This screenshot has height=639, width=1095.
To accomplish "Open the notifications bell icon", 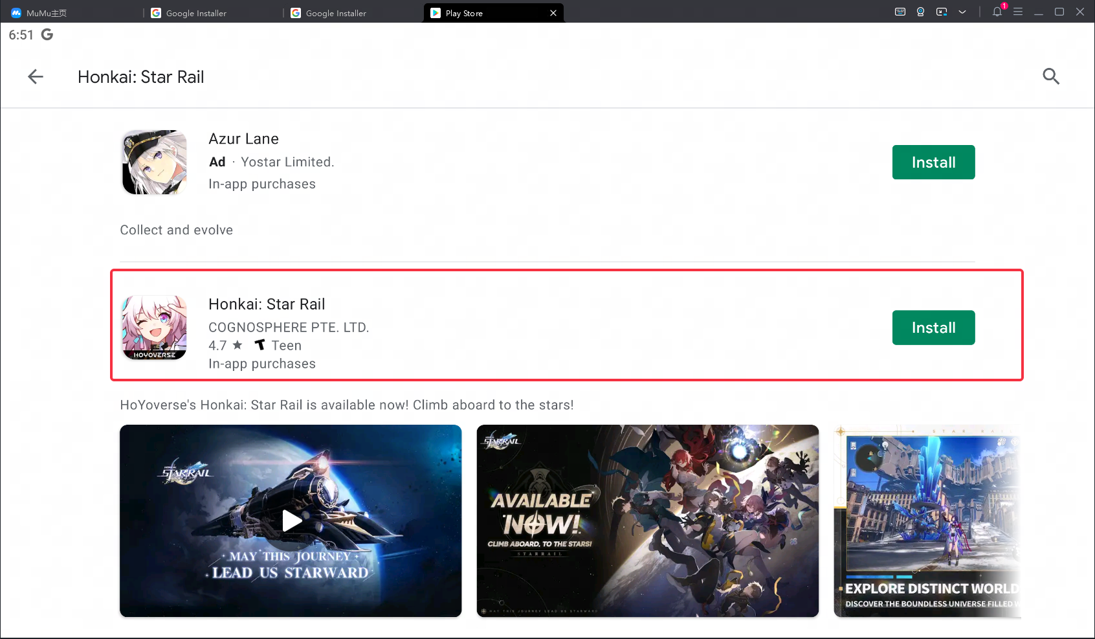I will (997, 12).
